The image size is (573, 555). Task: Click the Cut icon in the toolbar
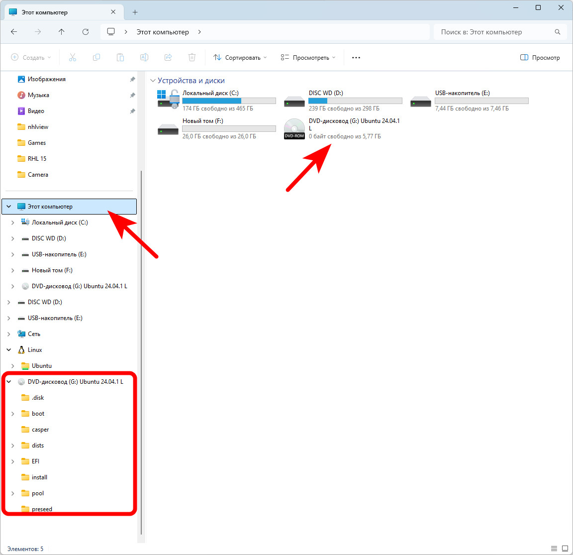coord(73,57)
